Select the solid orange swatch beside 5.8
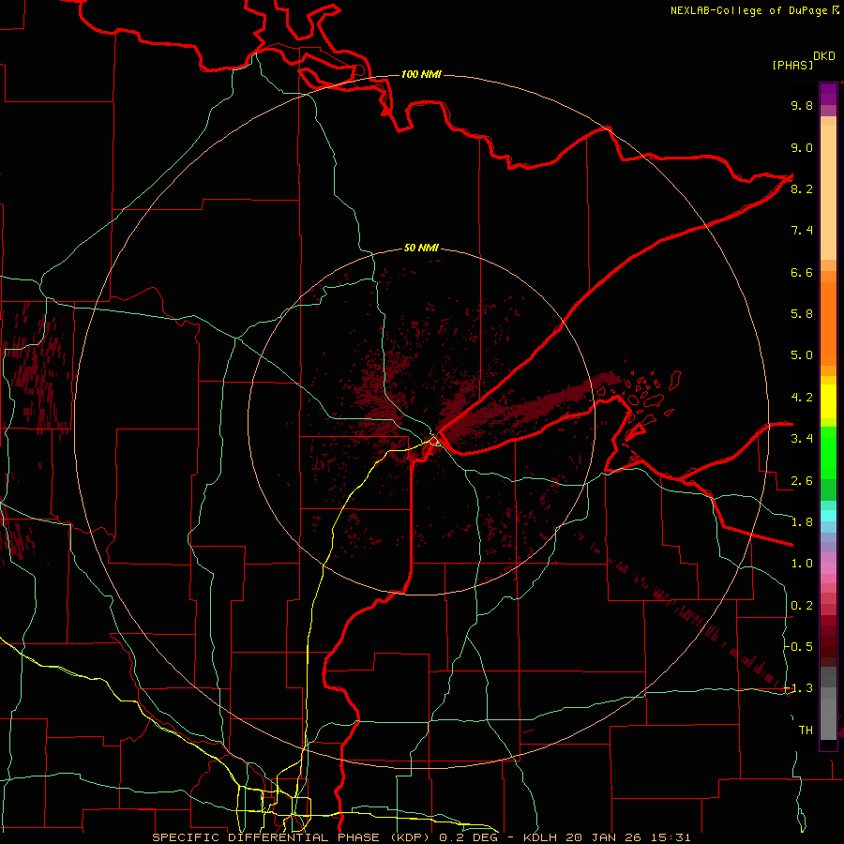The height and width of the screenshot is (844, 844). click(x=828, y=318)
